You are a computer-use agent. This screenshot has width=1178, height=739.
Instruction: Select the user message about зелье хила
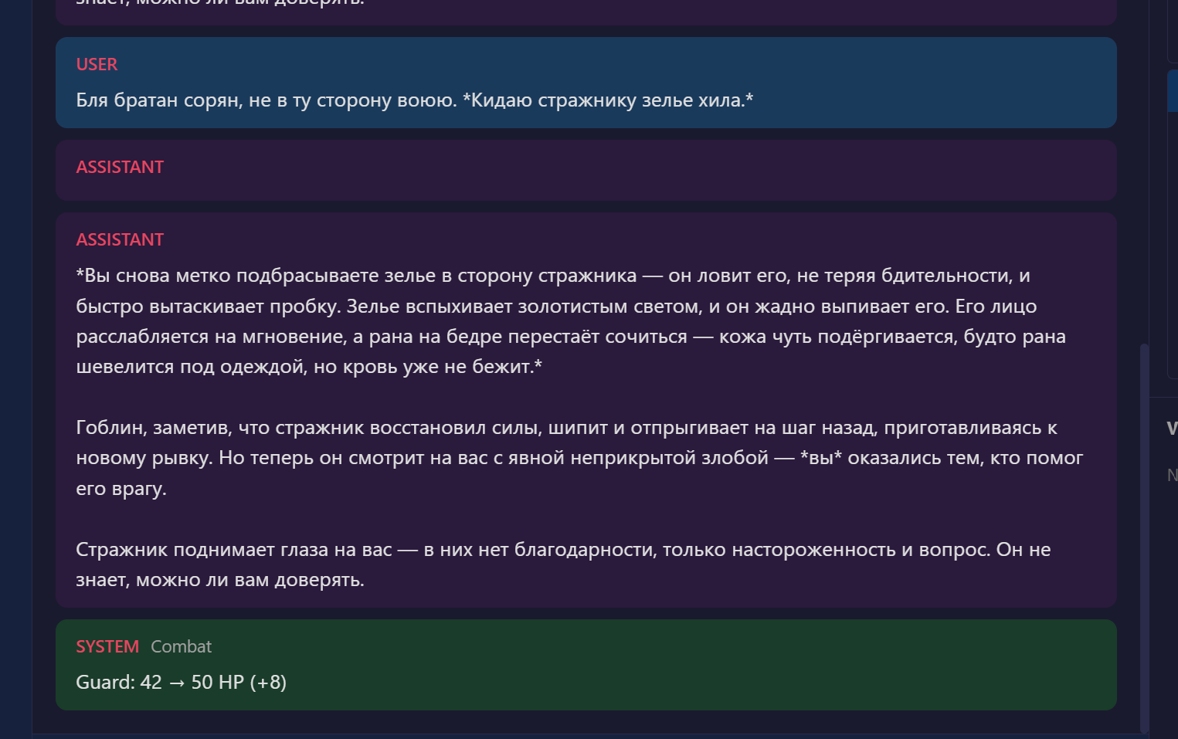click(415, 100)
